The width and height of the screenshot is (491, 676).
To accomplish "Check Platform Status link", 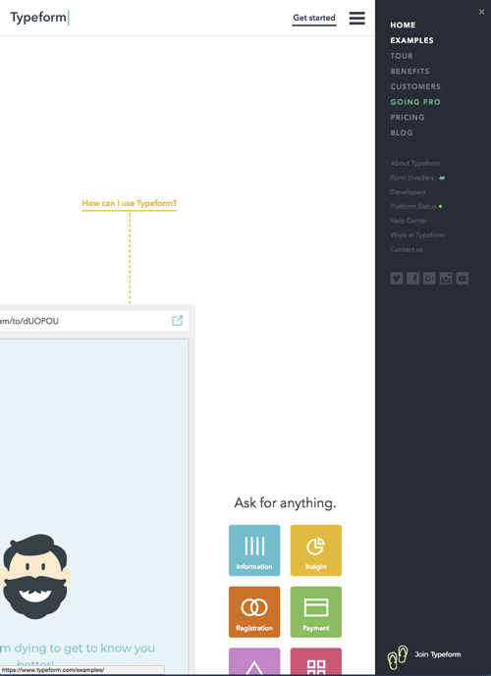I will click(413, 206).
